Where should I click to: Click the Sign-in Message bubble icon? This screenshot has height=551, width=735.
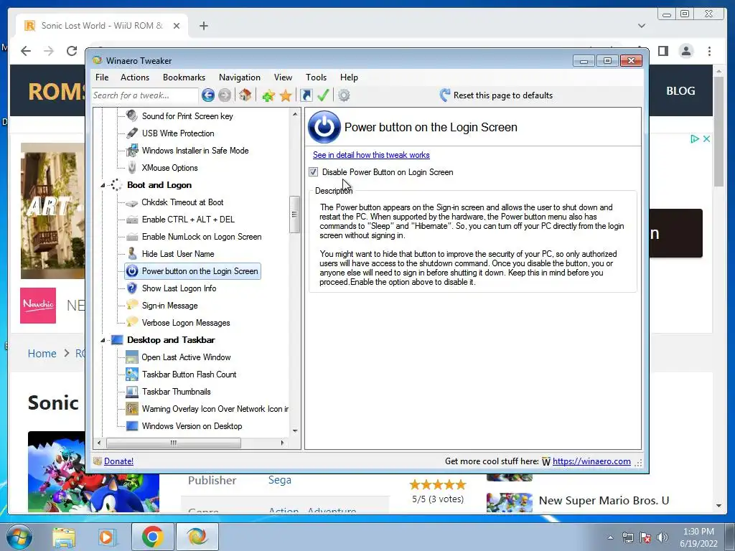(132, 305)
